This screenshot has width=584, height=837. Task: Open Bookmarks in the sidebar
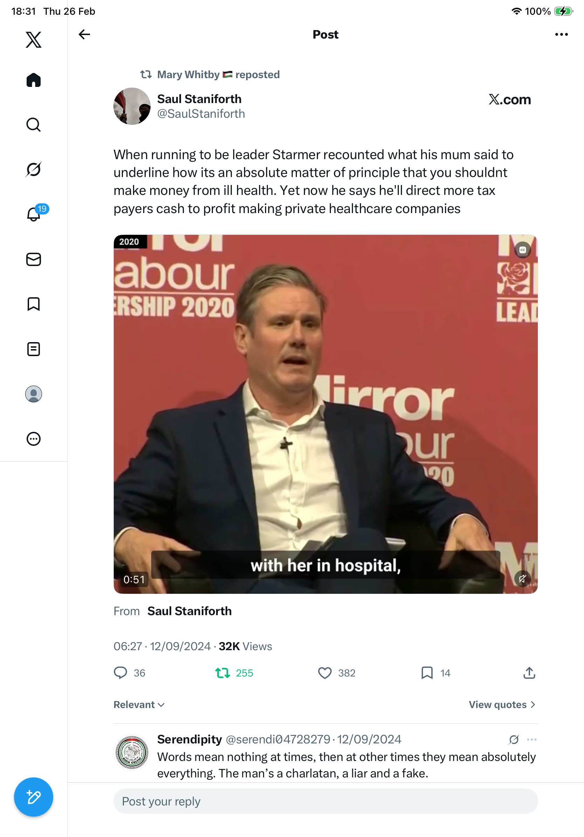[x=34, y=304]
